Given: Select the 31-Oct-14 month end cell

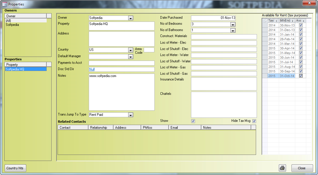Looking at the screenshot, I should [x=287, y=76].
